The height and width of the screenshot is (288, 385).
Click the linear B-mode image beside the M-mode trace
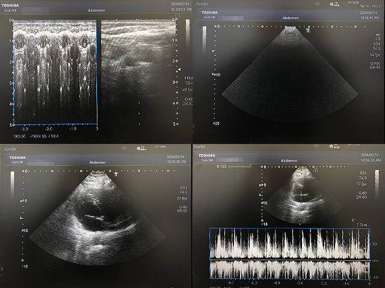(138, 72)
